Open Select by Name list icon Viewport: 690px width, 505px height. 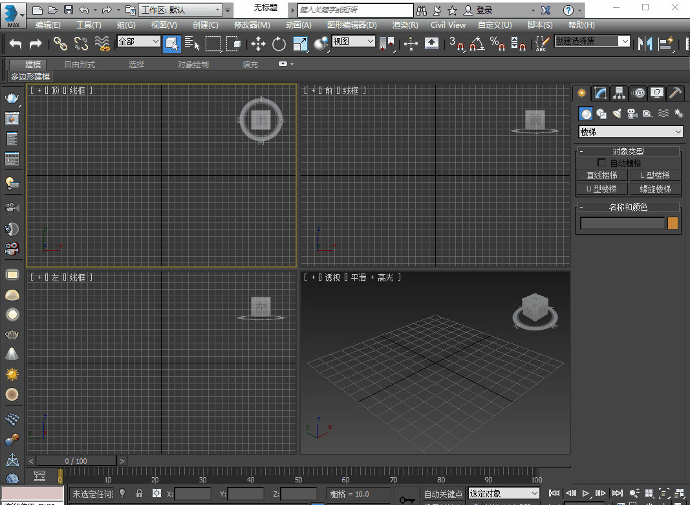(x=192, y=43)
